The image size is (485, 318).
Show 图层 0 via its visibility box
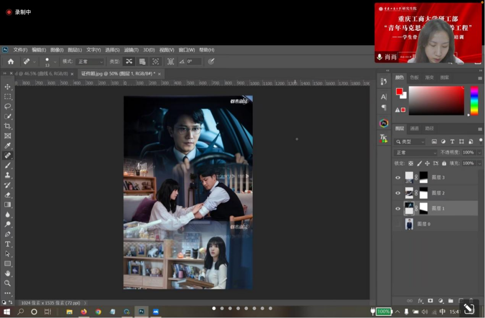[398, 224]
